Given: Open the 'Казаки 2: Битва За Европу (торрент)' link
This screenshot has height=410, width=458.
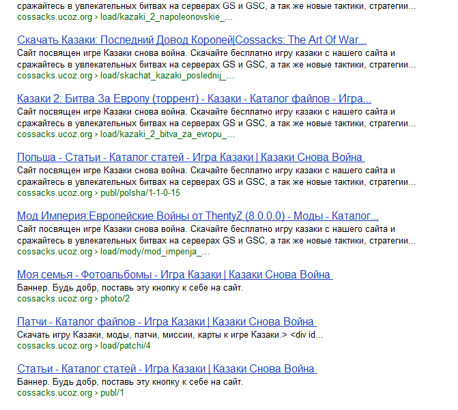Looking at the screenshot, I should [194, 98].
